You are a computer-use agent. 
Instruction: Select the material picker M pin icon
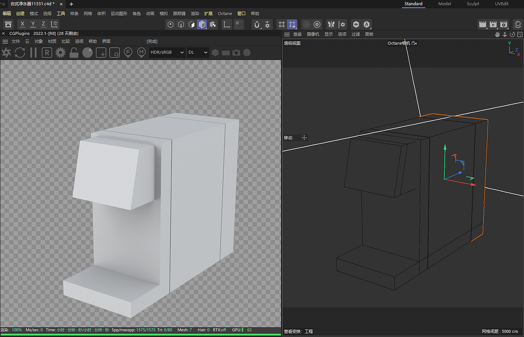coord(142,52)
